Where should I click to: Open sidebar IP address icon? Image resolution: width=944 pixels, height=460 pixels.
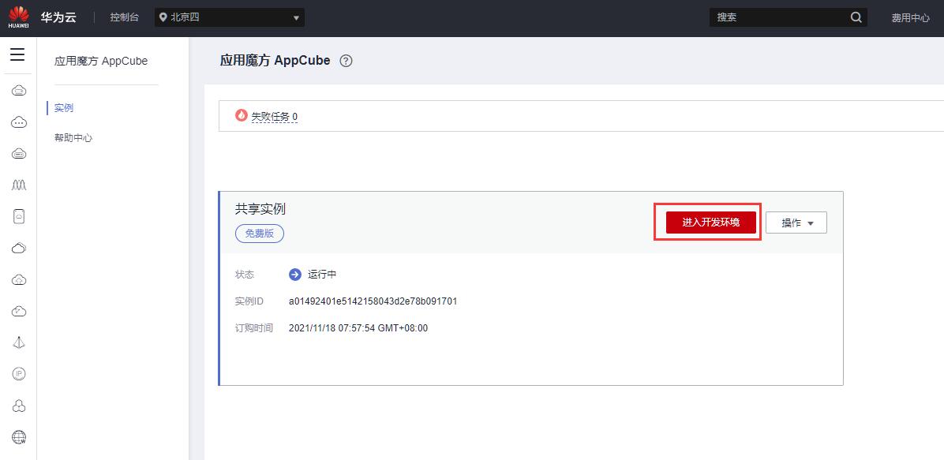pyautogui.click(x=19, y=374)
